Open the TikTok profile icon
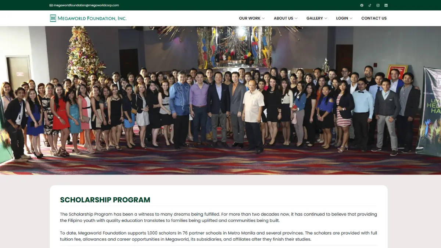 tap(370, 6)
